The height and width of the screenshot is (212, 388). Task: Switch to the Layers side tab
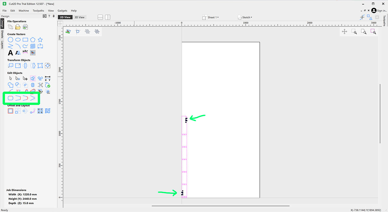tap(2, 45)
